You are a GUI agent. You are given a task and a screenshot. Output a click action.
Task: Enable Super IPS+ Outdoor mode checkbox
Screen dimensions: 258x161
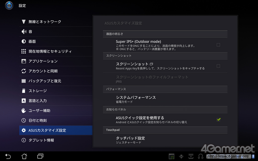[x=218, y=45]
